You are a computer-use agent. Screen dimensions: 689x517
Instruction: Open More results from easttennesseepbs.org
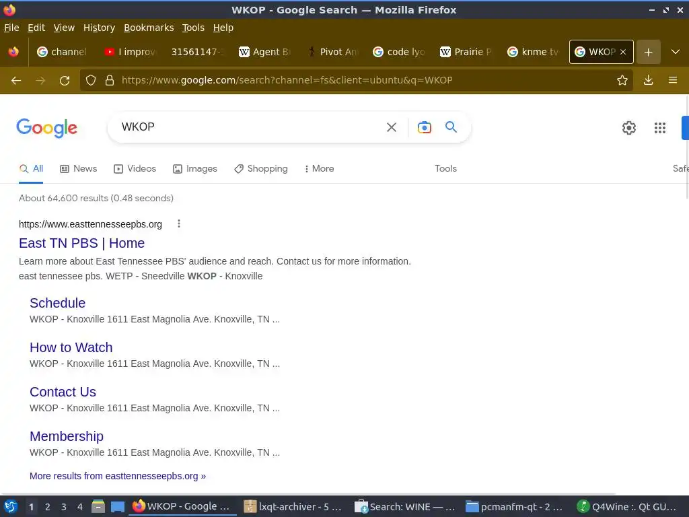point(118,476)
